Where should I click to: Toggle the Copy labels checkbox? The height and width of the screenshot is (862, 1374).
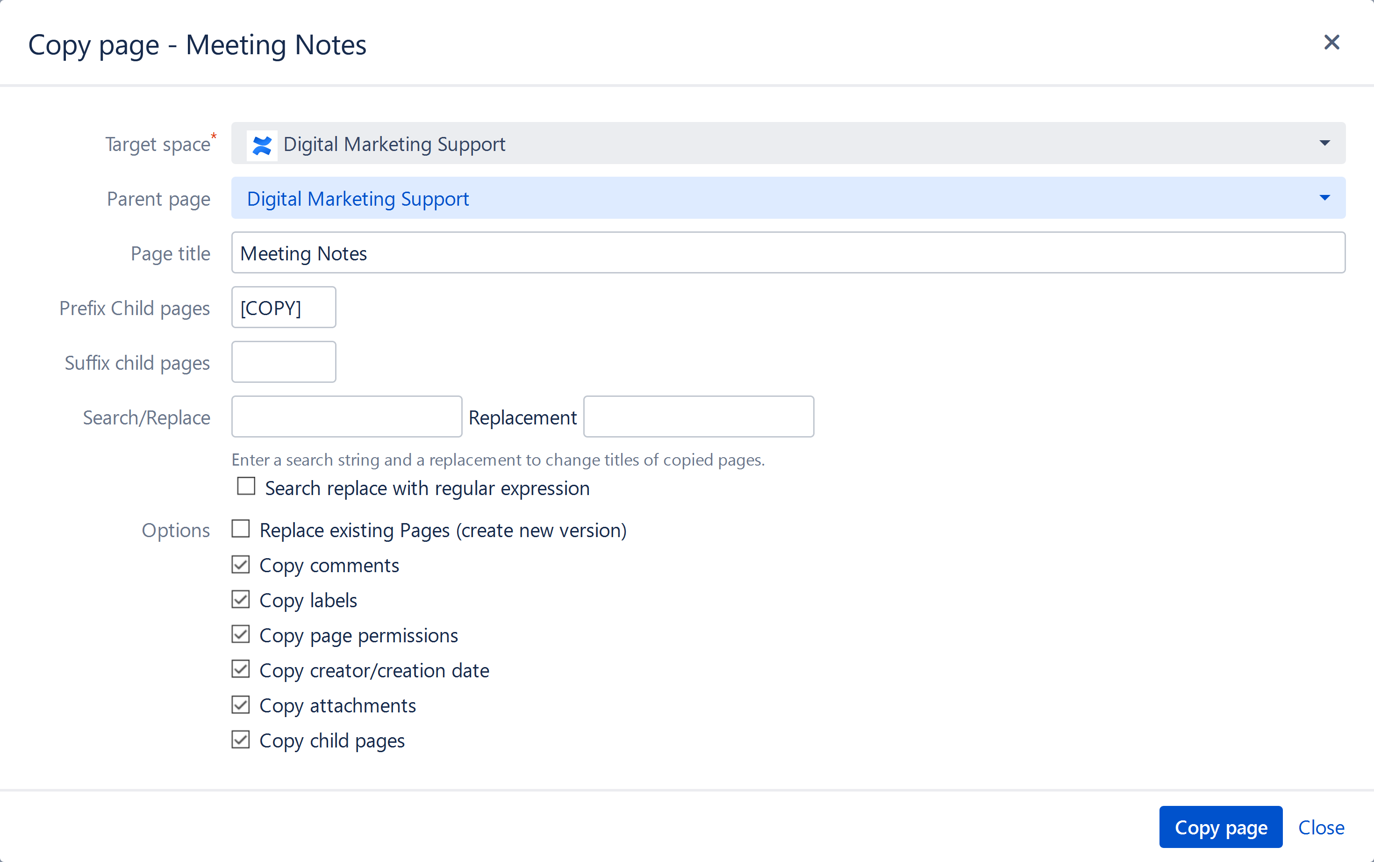(241, 600)
